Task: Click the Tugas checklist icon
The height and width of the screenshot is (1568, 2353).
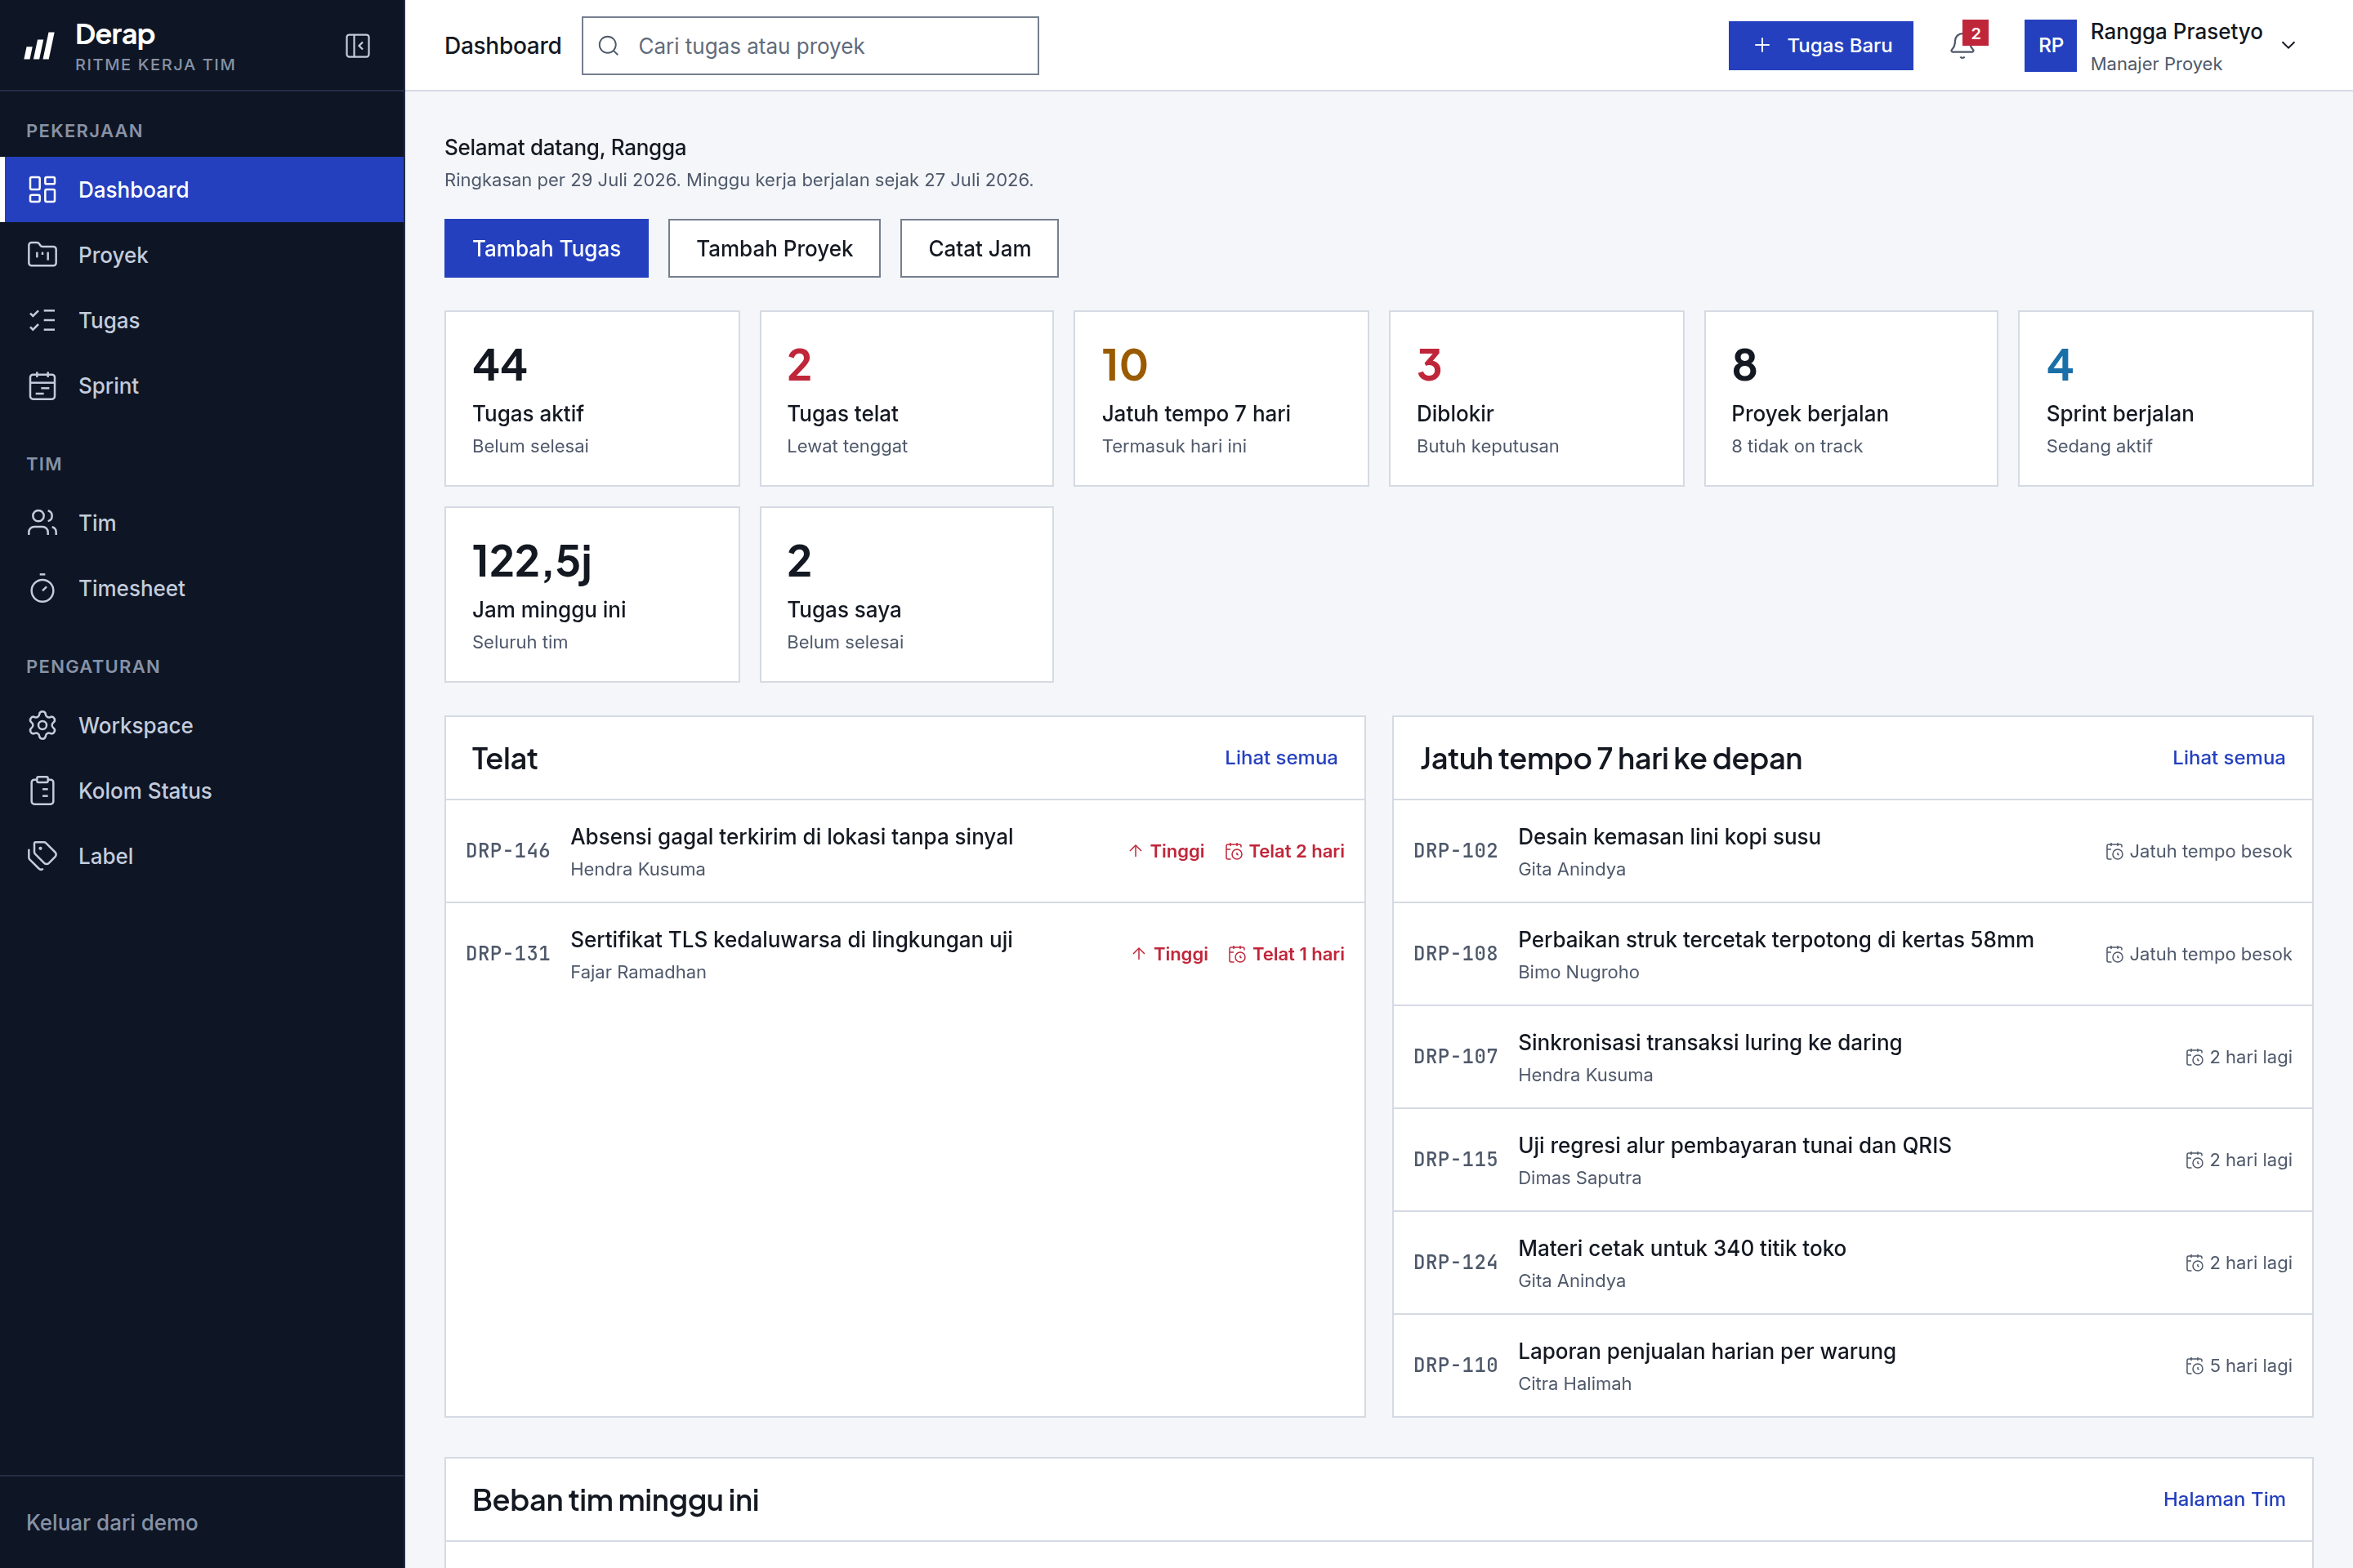Action: coord(42,320)
